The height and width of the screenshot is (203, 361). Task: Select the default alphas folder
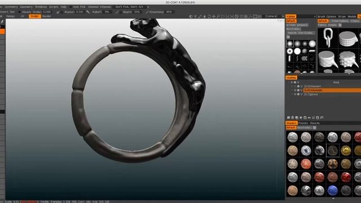pyautogui.click(x=291, y=21)
